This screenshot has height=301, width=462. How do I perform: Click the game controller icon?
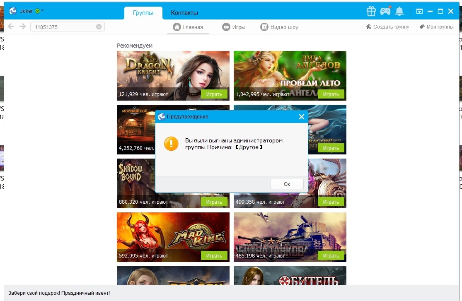(385, 11)
